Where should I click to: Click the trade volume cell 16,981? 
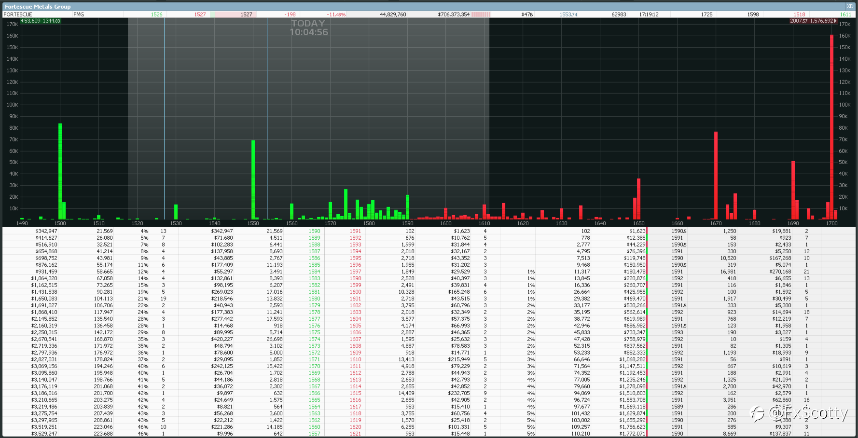728,272
